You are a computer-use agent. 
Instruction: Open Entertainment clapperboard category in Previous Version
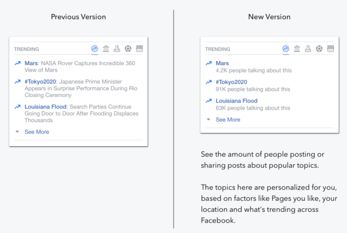(139, 49)
